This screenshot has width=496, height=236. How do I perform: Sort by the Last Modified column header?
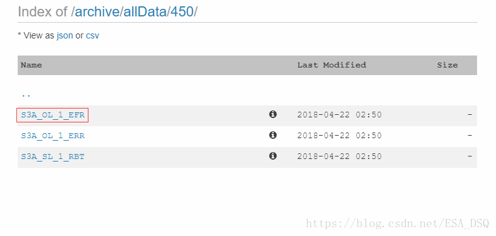(332, 65)
